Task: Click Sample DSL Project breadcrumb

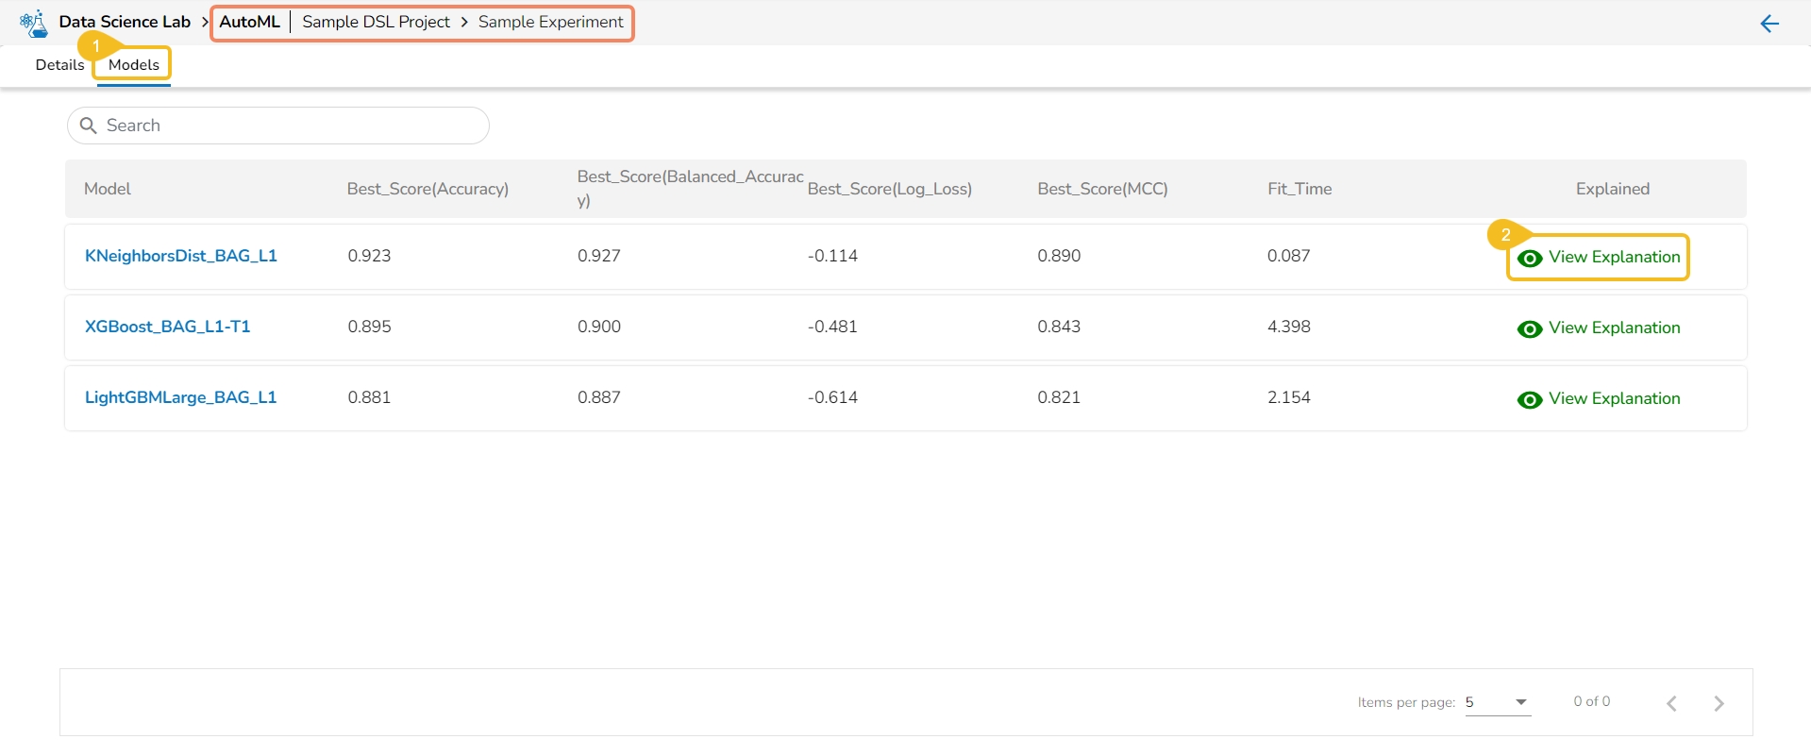Action: click(x=376, y=22)
